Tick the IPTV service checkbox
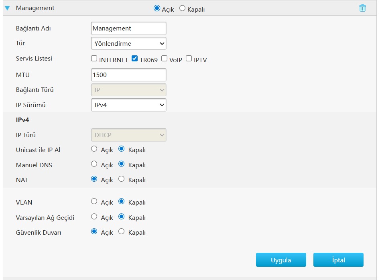The height and width of the screenshot is (280, 380). (189, 59)
